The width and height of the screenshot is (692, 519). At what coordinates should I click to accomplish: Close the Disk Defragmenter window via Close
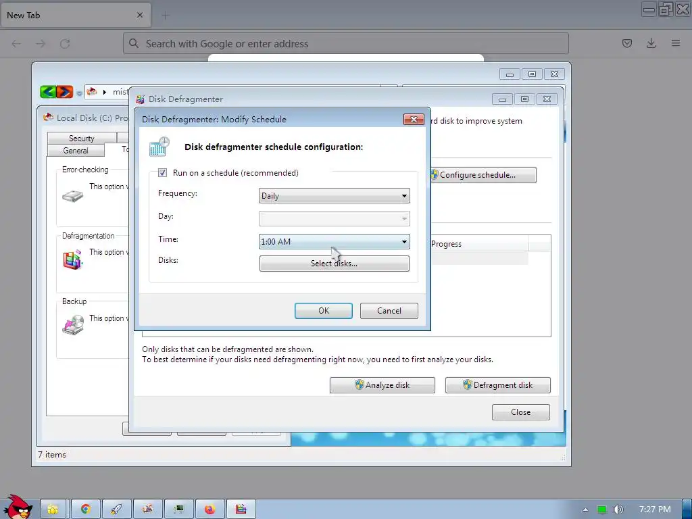pyautogui.click(x=521, y=412)
